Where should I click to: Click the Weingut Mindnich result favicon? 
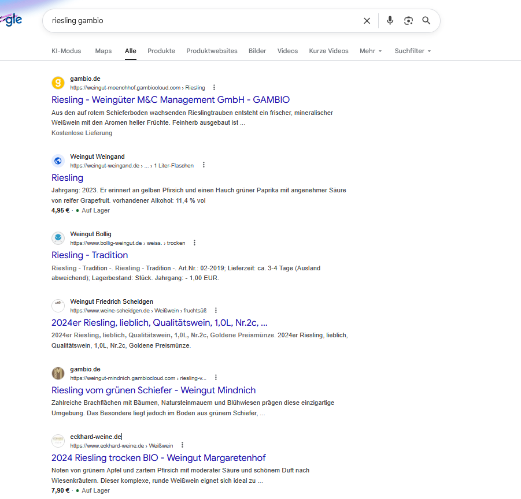58,373
